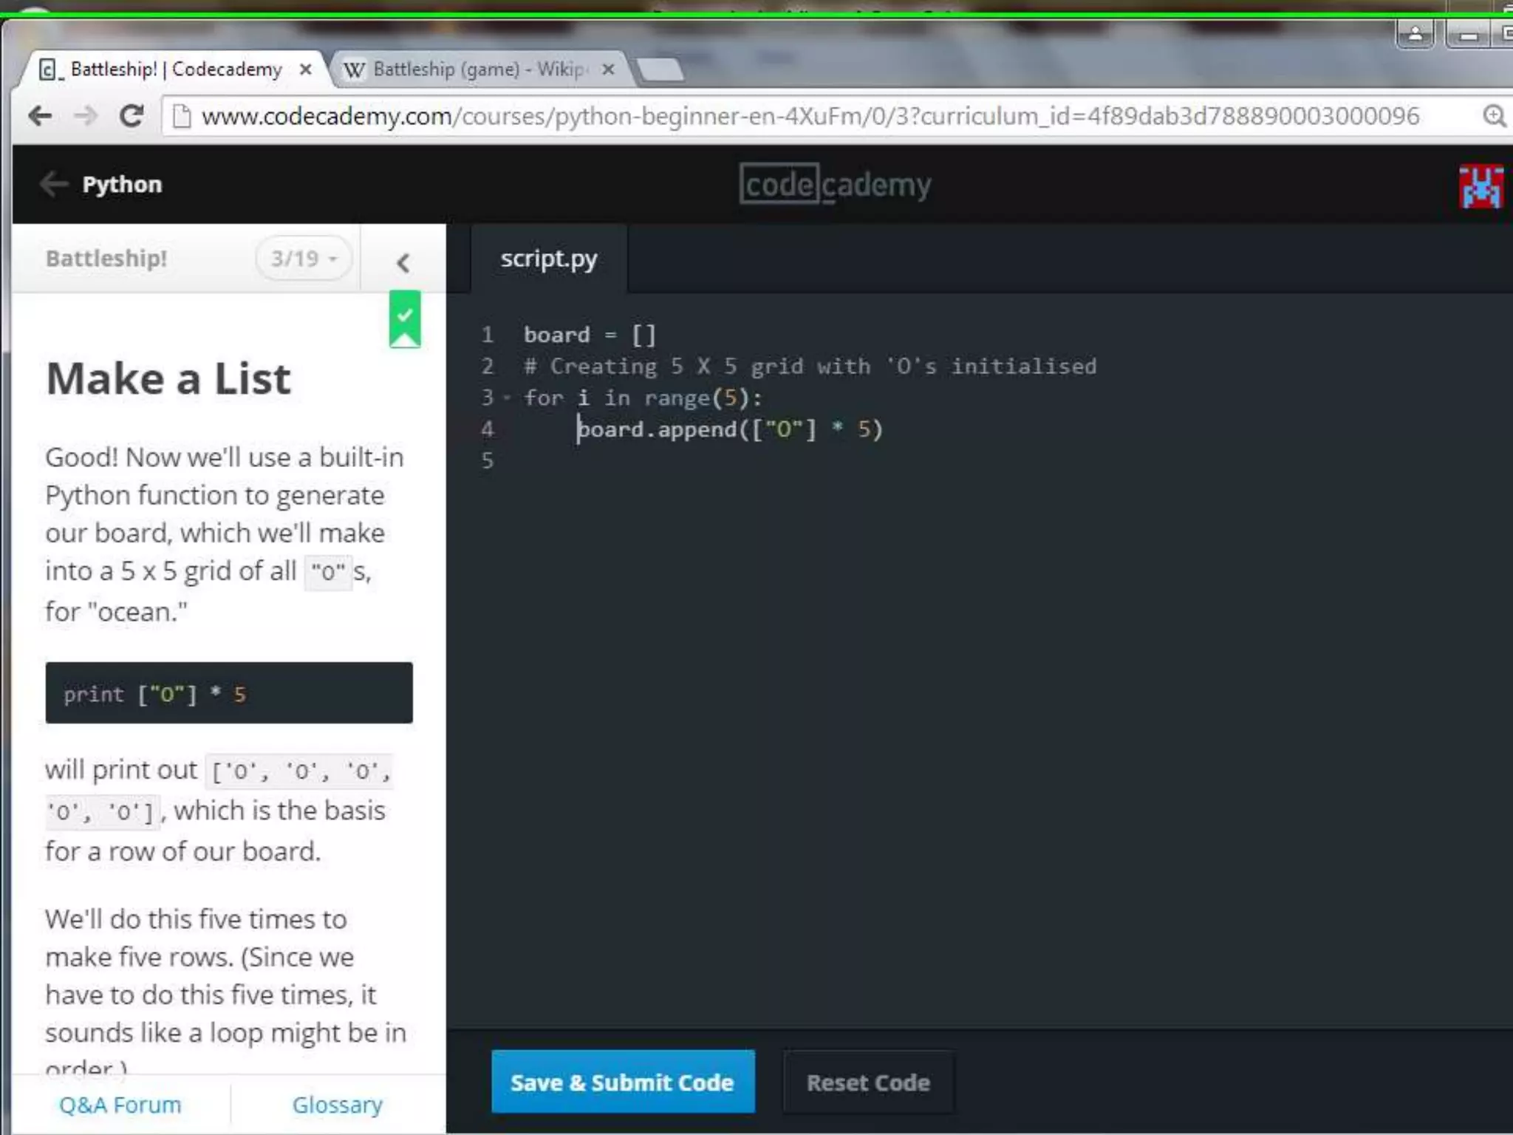1513x1135 pixels.
Task: Click the zoom magnifier icon in address bar
Action: [x=1494, y=116]
